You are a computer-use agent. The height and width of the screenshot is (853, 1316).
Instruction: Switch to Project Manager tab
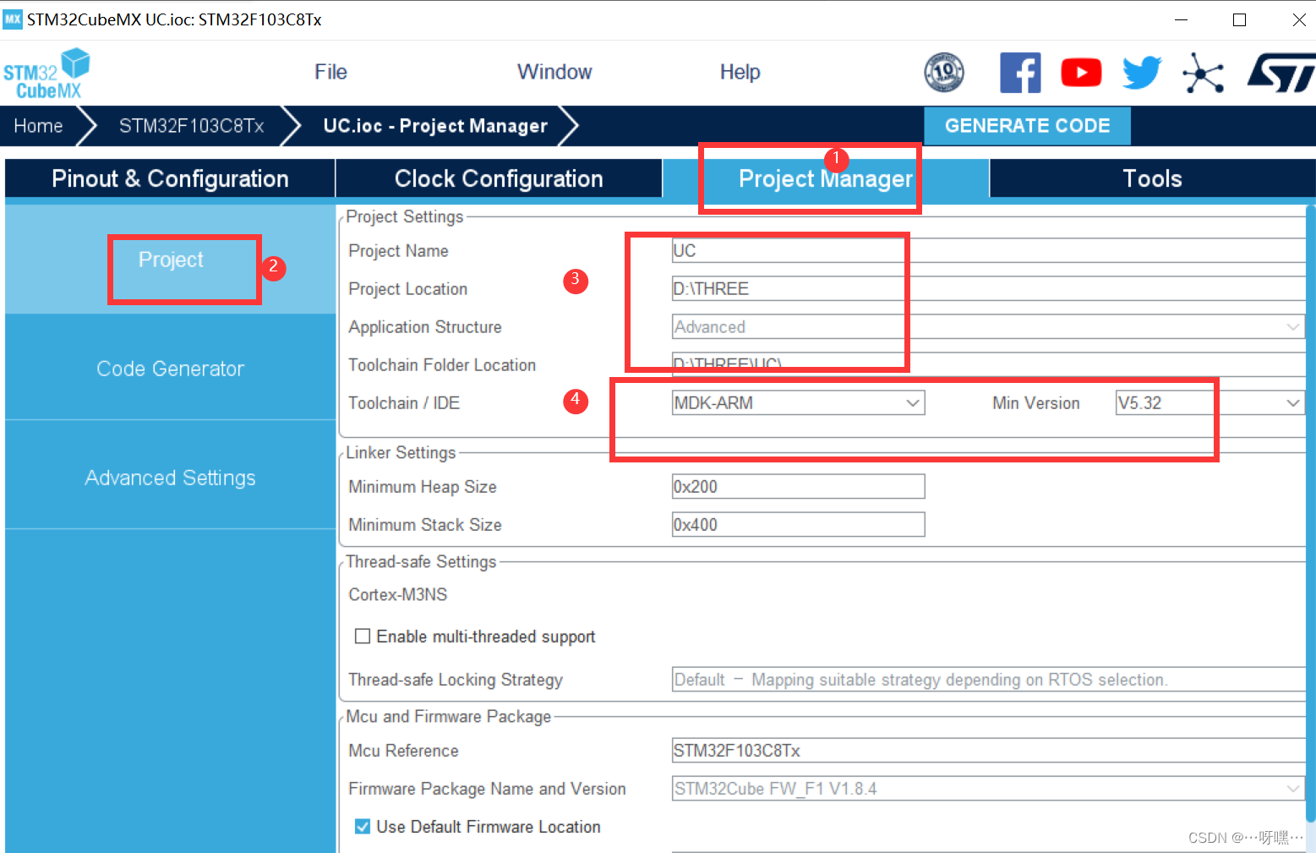[826, 178]
